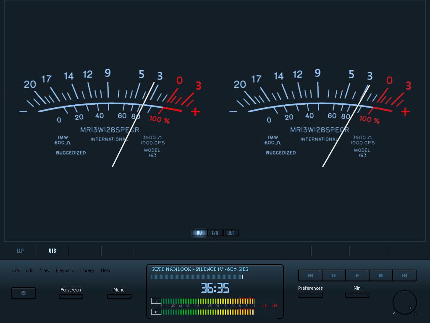Click the previous track button
This screenshot has width=430, height=323.
pos(310,275)
